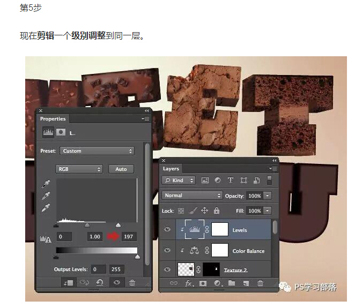Click the input midtone slider handle
Viewport: 355px width, 308px height.
tap(87, 226)
